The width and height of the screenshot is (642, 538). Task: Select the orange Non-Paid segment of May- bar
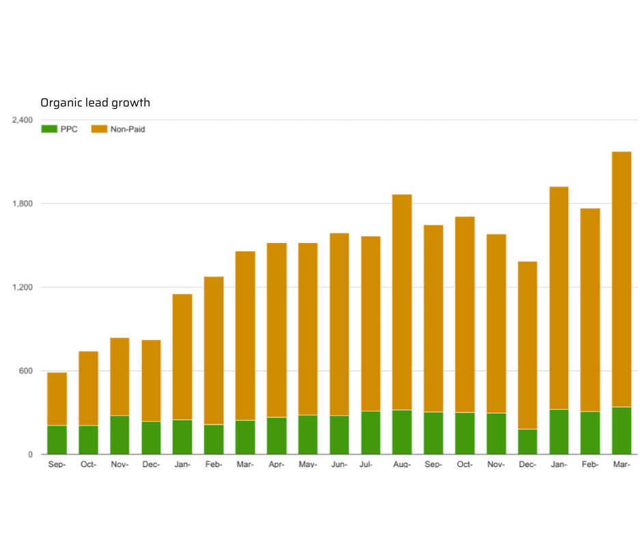pyautogui.click(x=308, y=328)
